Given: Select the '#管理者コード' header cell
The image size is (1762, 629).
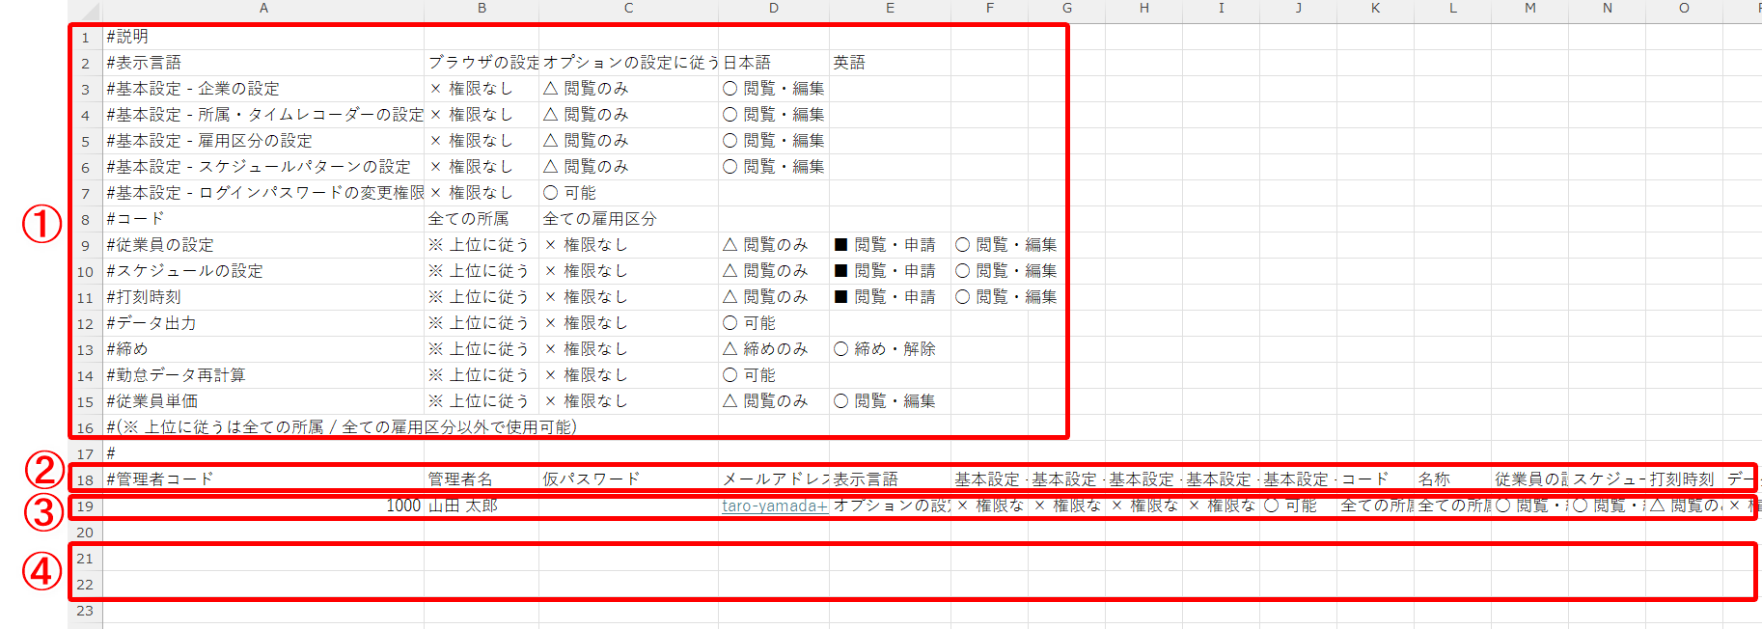Looking at the screenshot, I should pos(263,479).
